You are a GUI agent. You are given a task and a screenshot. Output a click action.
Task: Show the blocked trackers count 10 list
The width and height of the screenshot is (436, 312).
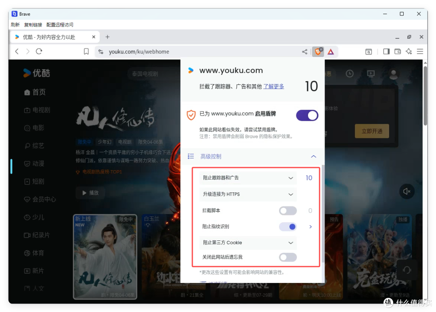(309, 178)
